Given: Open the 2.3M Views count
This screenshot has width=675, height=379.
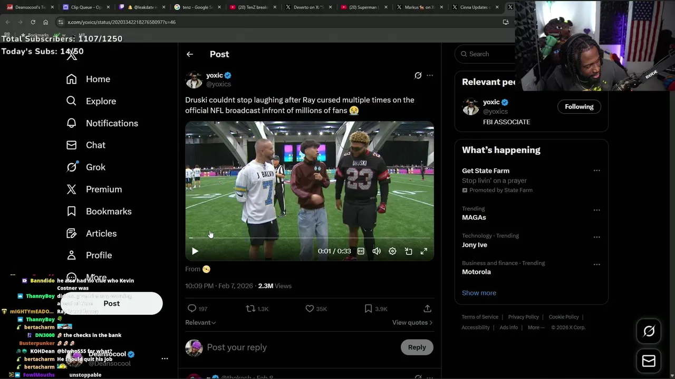Looking at the screenshot, I should [275, 286].
